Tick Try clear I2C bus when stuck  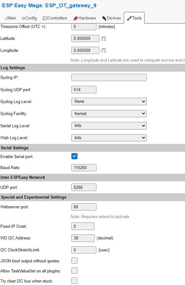click(74, 281)
